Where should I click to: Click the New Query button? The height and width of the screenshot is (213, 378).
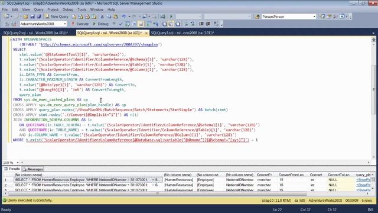(x=57, y=17)
